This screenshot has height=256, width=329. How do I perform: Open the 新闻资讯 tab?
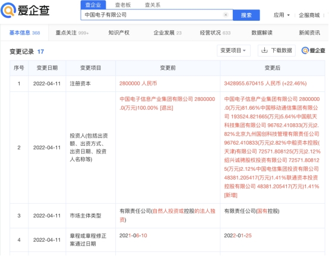(x=309, y=33)
